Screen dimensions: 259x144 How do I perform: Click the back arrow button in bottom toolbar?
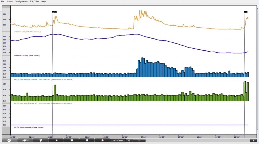[x=9, y=140]
